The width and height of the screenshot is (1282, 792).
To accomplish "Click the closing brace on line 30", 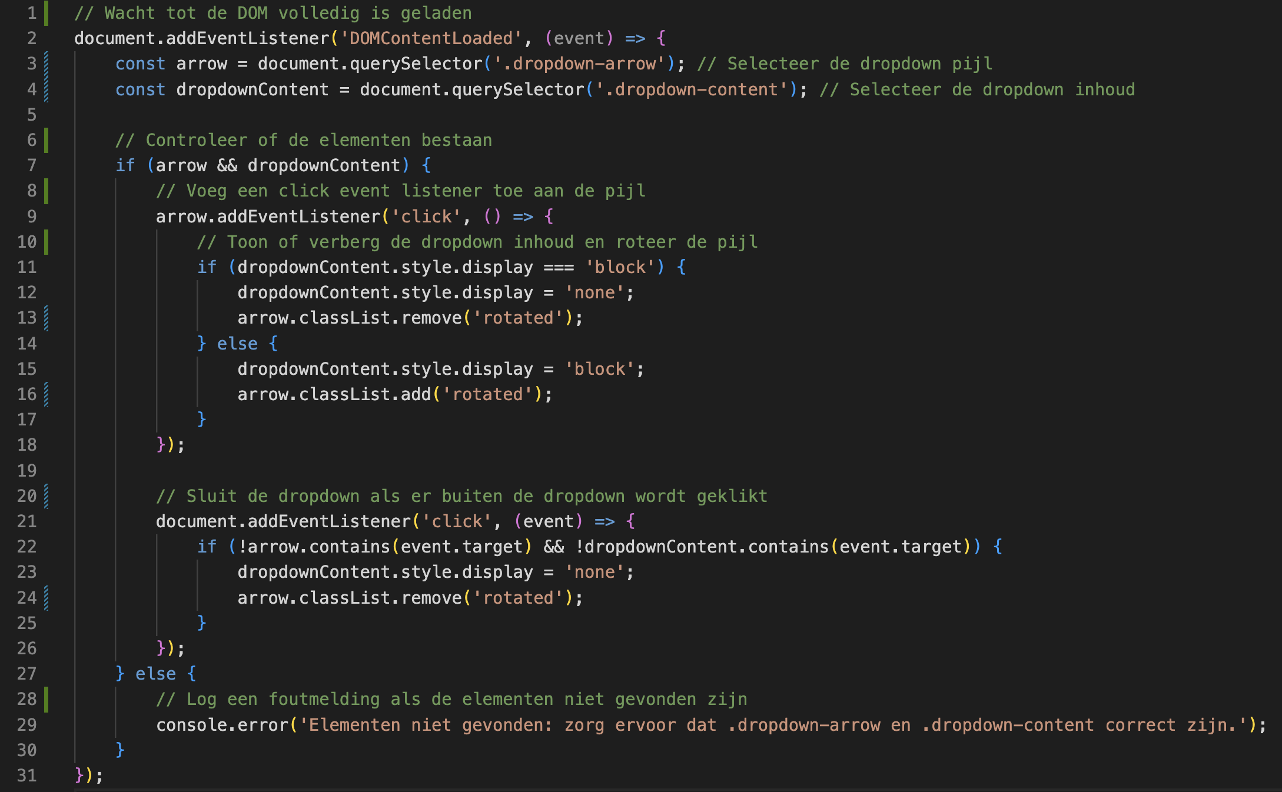I will 120,750.
